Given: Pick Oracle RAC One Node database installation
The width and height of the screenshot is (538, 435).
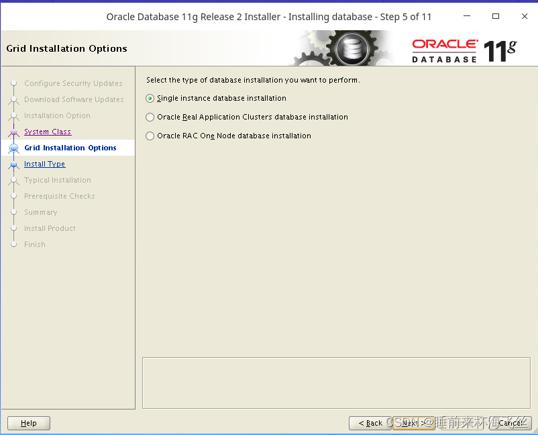Looking at the screenshot, I should [150, 136].
